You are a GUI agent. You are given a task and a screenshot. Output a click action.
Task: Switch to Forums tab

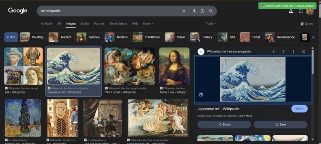pyautogui.click(x=99, y=24)
